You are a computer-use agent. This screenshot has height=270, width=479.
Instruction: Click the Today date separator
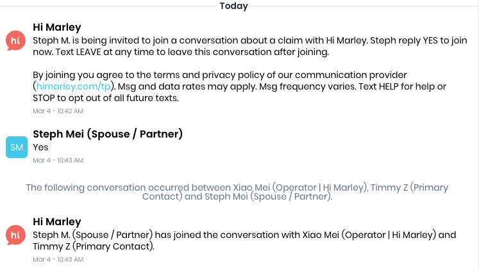click(233, 6)
